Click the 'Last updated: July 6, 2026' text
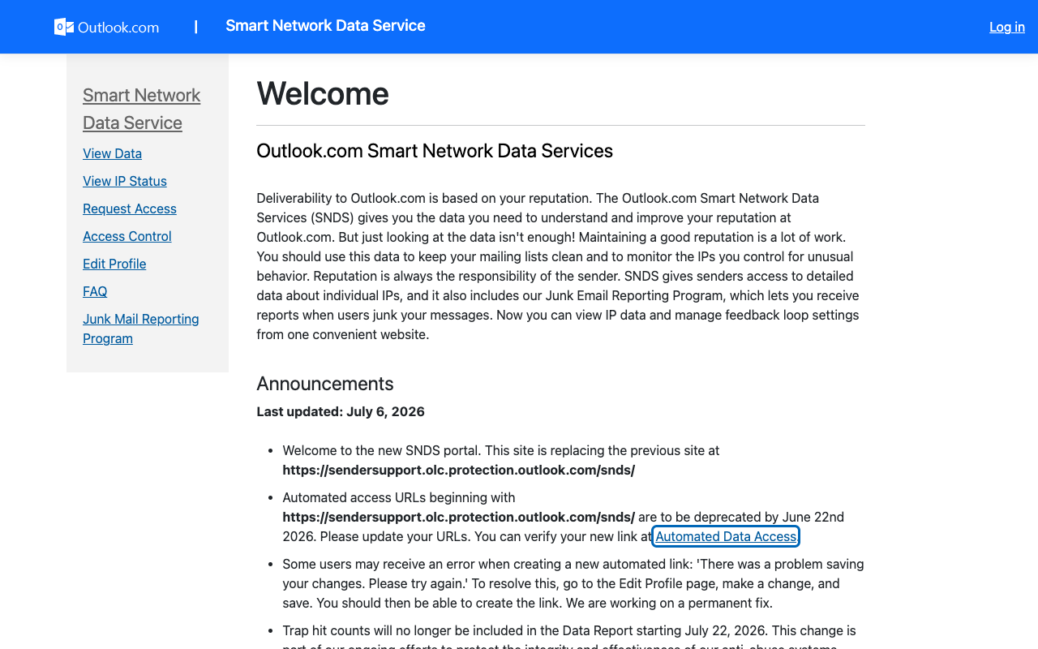Image resolution: width=1038 pixels, height=649 pixels. 341,411
